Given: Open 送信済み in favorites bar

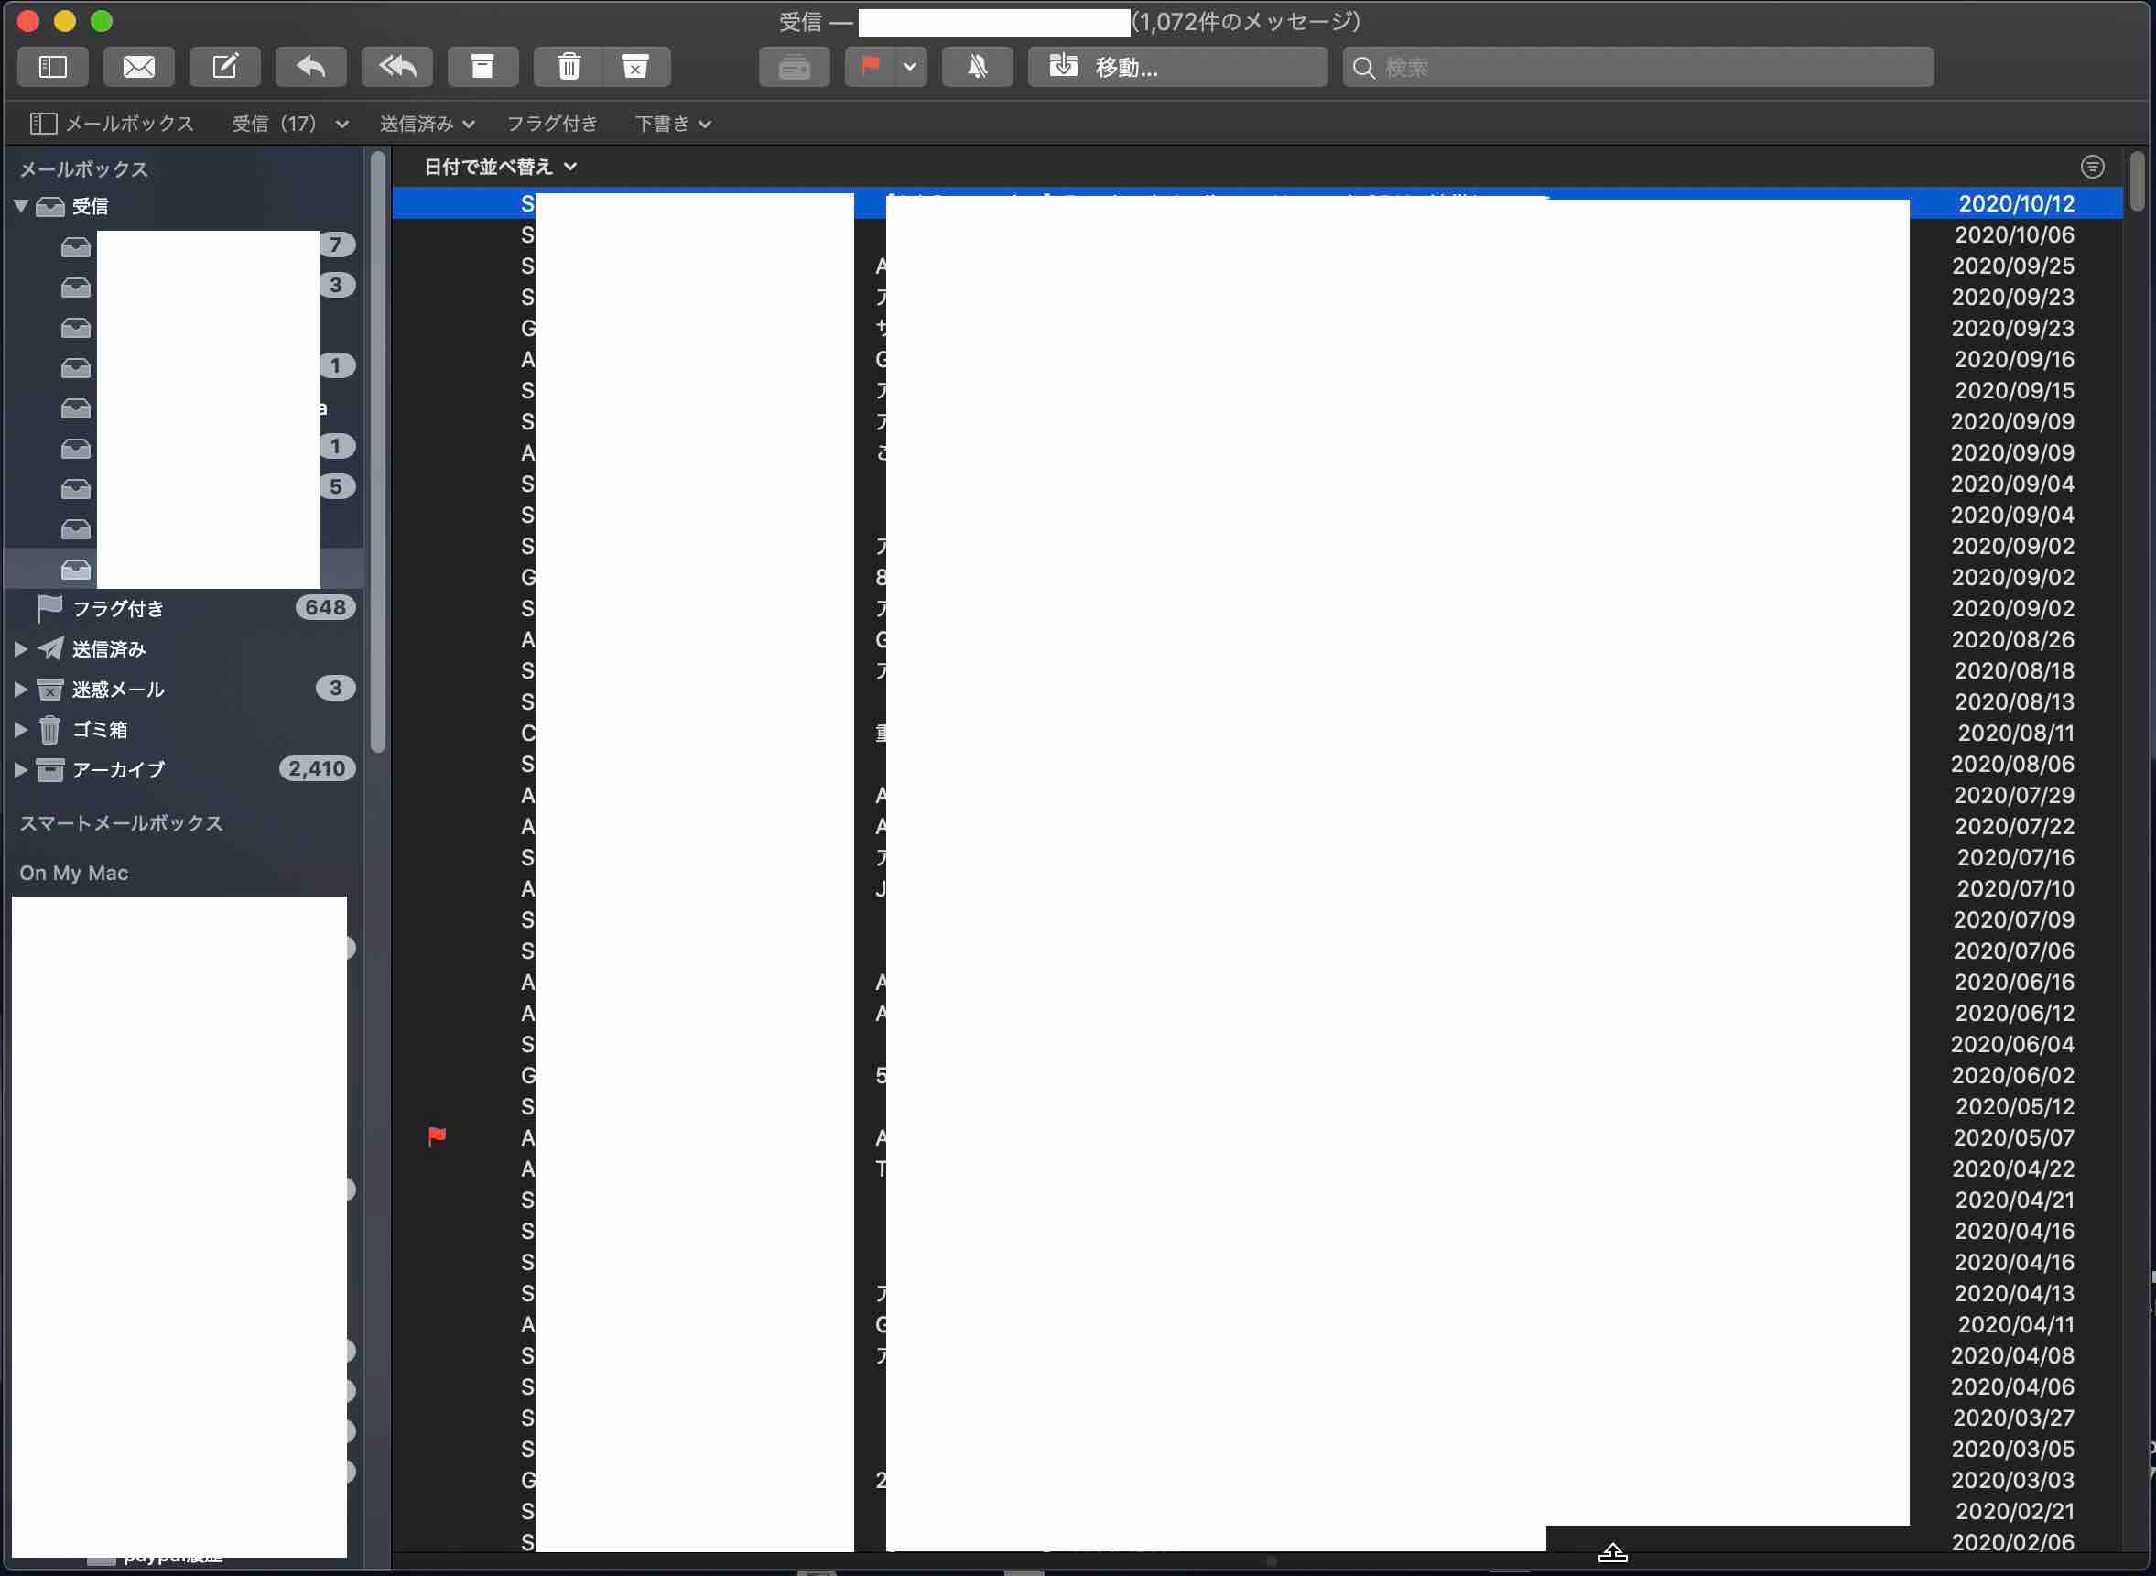Looking at the screenshot, I should click(417, 123).
